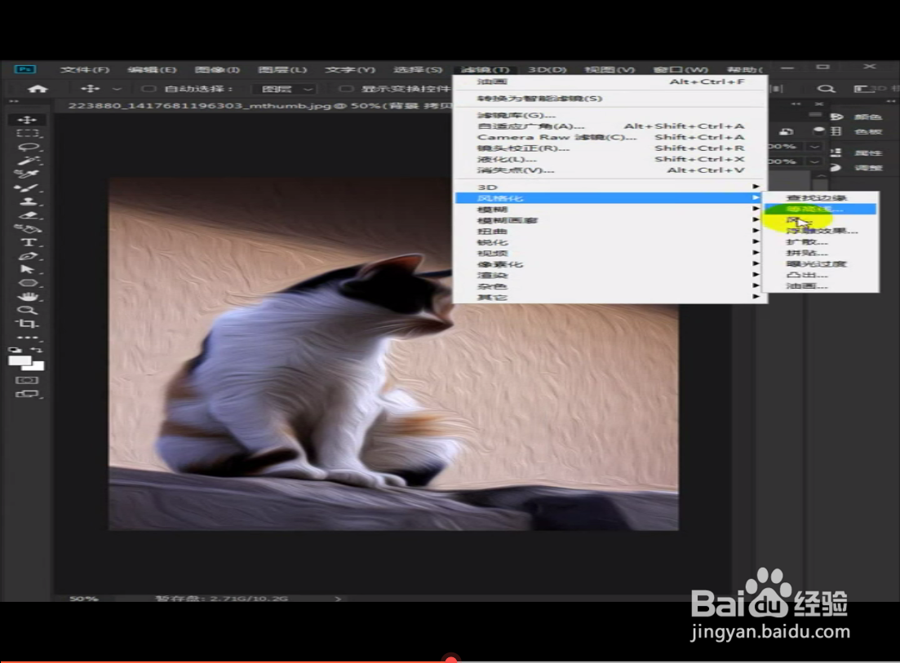
Task: Expand the 其它 submenu
Action: pyautogui.click(x=610, y=297)
